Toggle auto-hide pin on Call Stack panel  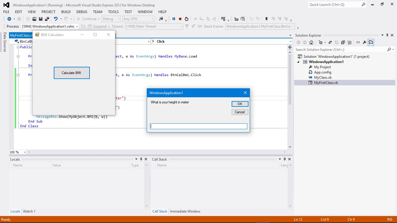point(285,159)
